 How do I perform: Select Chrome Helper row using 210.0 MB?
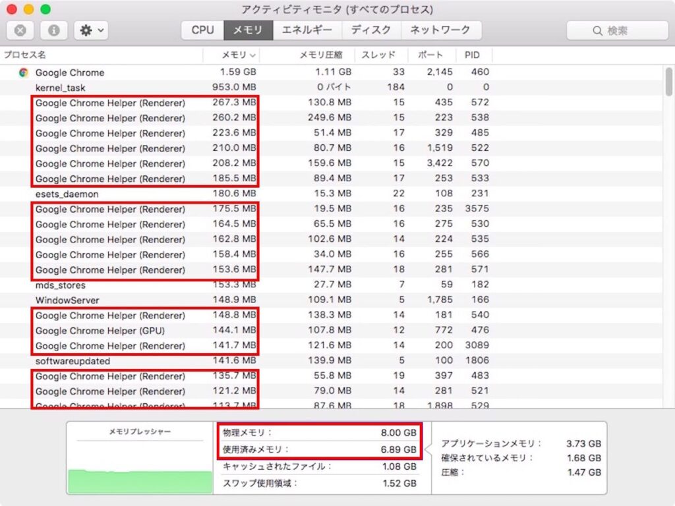(x=332, y=148)
